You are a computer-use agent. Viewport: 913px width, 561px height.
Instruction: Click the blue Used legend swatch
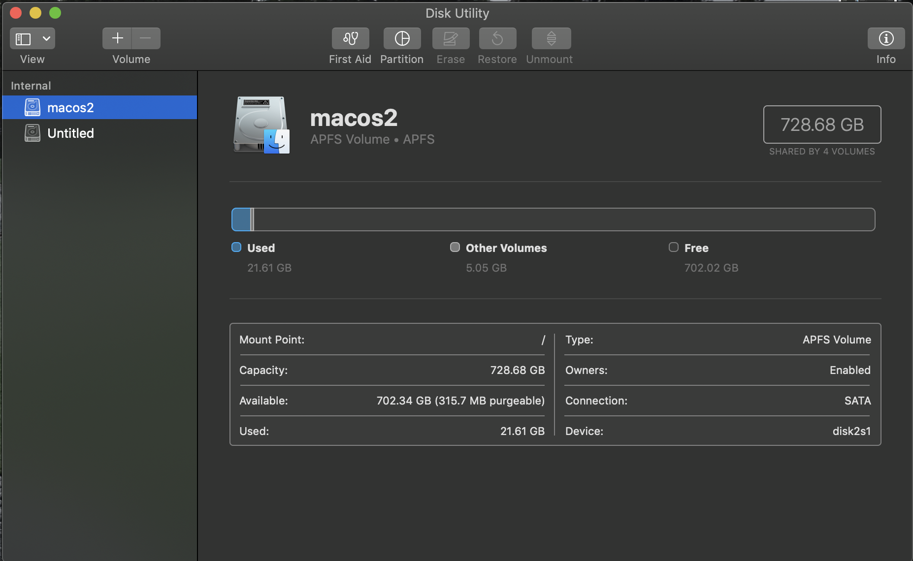[x=236, y=247]
